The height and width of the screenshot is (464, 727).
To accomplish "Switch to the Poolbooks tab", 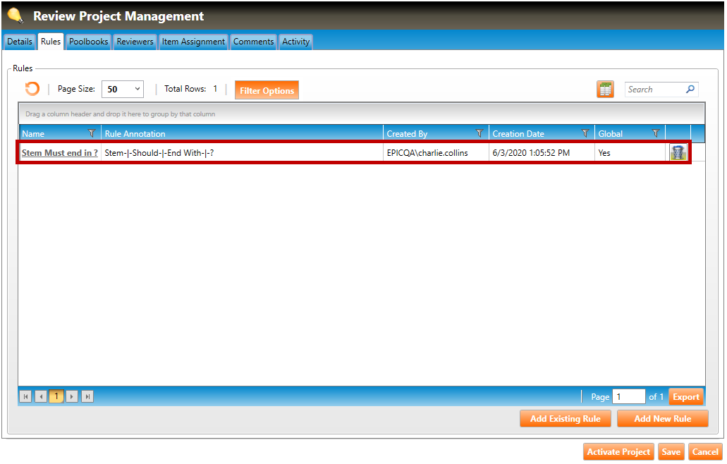I will pyautogui.click(x=89, y=42).
